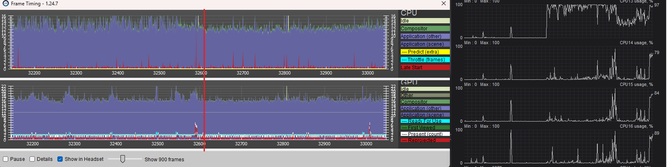
Task: Click the CPU15 current value 84
Action: click(657, 93)
